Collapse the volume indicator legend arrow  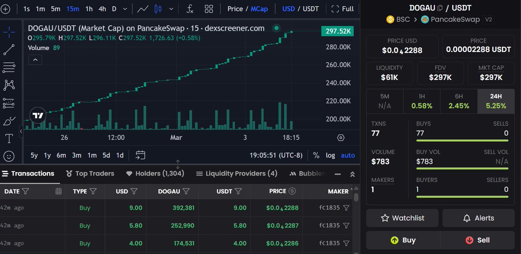tap(35, 60)
